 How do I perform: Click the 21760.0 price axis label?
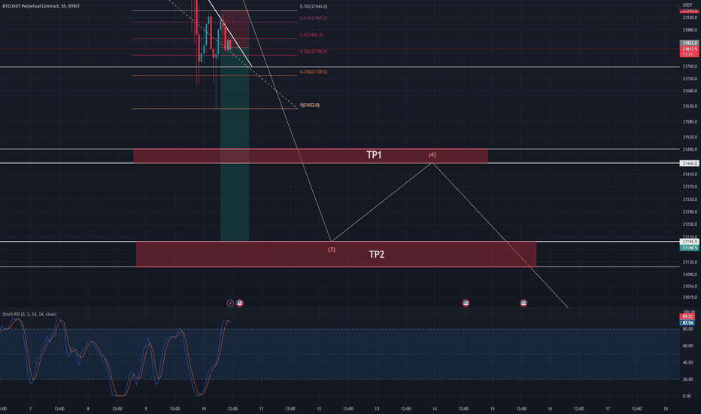690,66
